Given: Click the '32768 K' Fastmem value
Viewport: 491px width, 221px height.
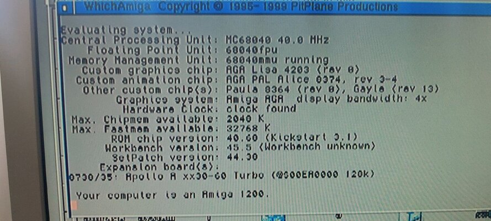Looking at the screenshot, I should click(x=248, y=128).
